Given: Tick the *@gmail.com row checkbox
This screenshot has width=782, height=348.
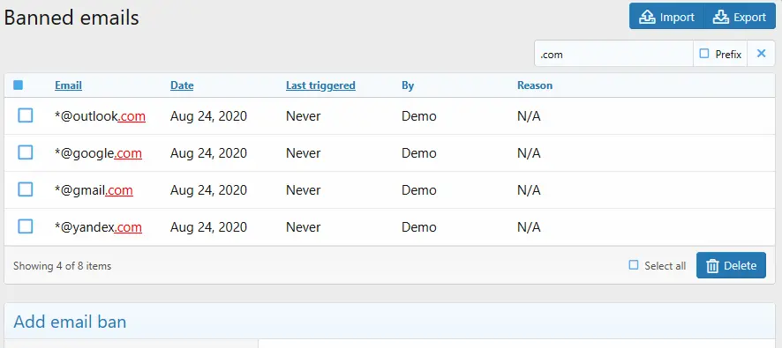Looking at the screenshot, I should coord(26,189).
